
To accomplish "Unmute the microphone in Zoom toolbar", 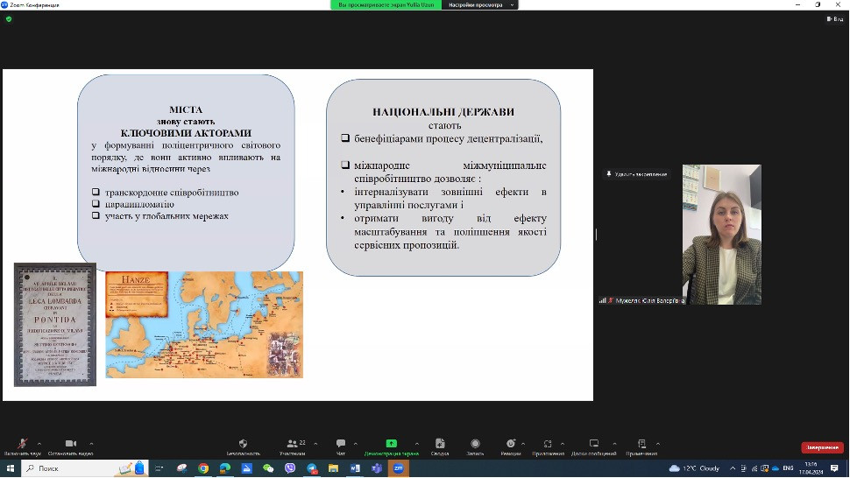I will click(x=22, y=445).
